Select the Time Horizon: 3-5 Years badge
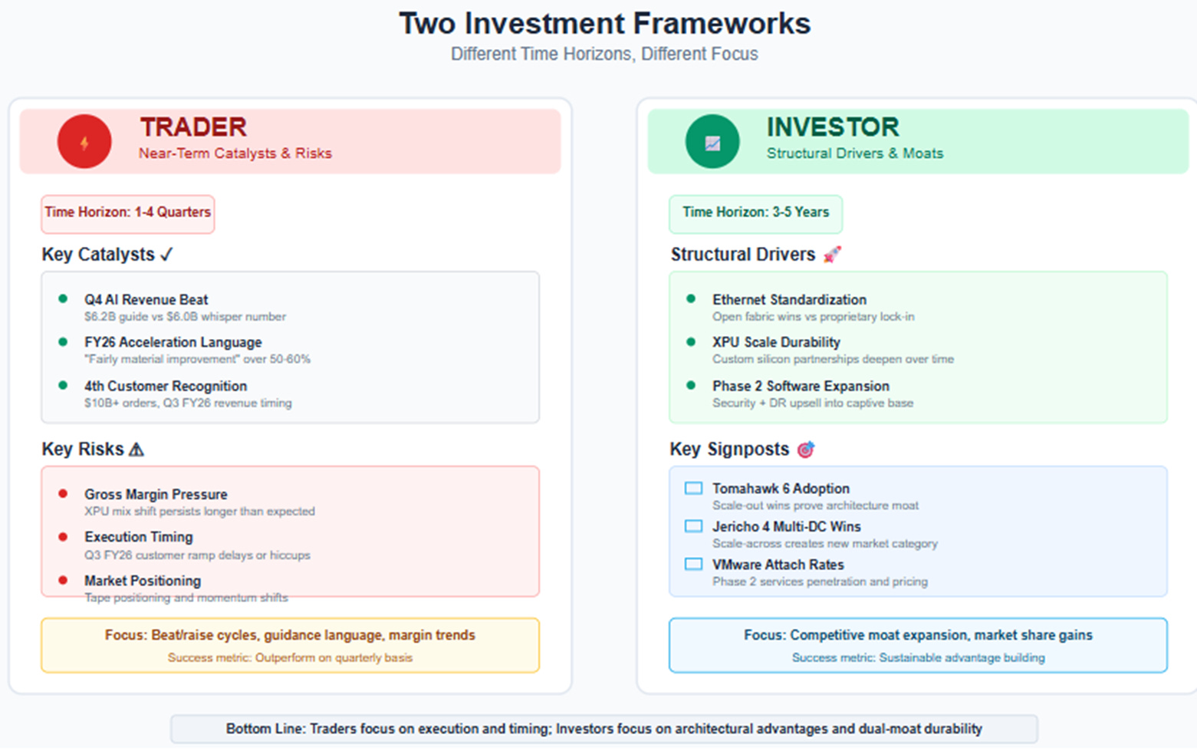The image size is (1197, 751). point(756,214)
